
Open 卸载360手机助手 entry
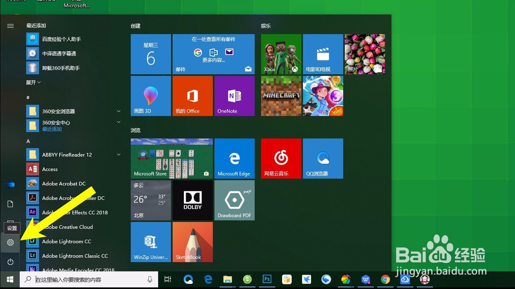(74, 68)
